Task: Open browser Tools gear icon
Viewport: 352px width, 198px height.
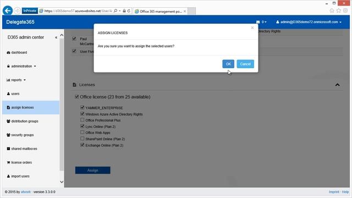Action: coord(345,10)
